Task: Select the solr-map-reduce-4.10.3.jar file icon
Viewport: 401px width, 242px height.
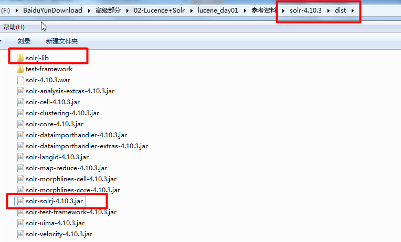Action: 20,168
